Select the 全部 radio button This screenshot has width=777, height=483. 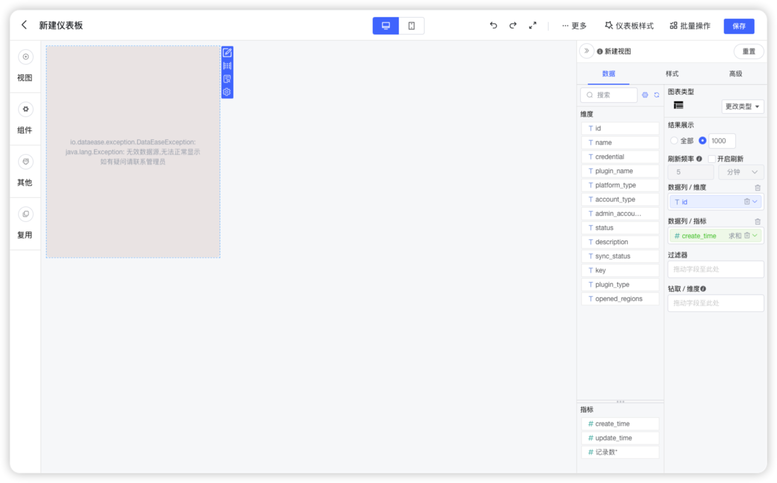point(674,140)
